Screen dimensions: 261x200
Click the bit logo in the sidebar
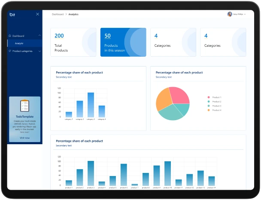click(x=12, y=14)
